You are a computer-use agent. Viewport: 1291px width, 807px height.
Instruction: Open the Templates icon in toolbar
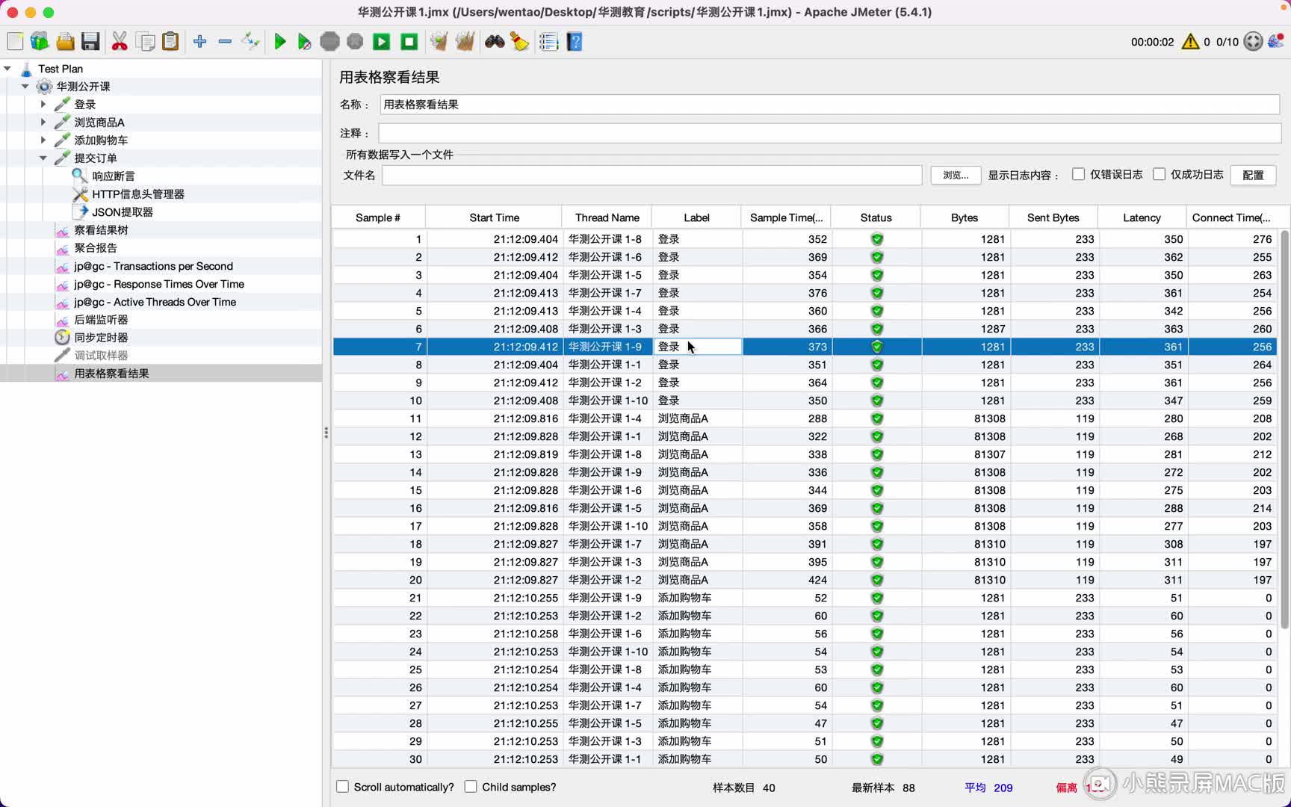point(40,42)
